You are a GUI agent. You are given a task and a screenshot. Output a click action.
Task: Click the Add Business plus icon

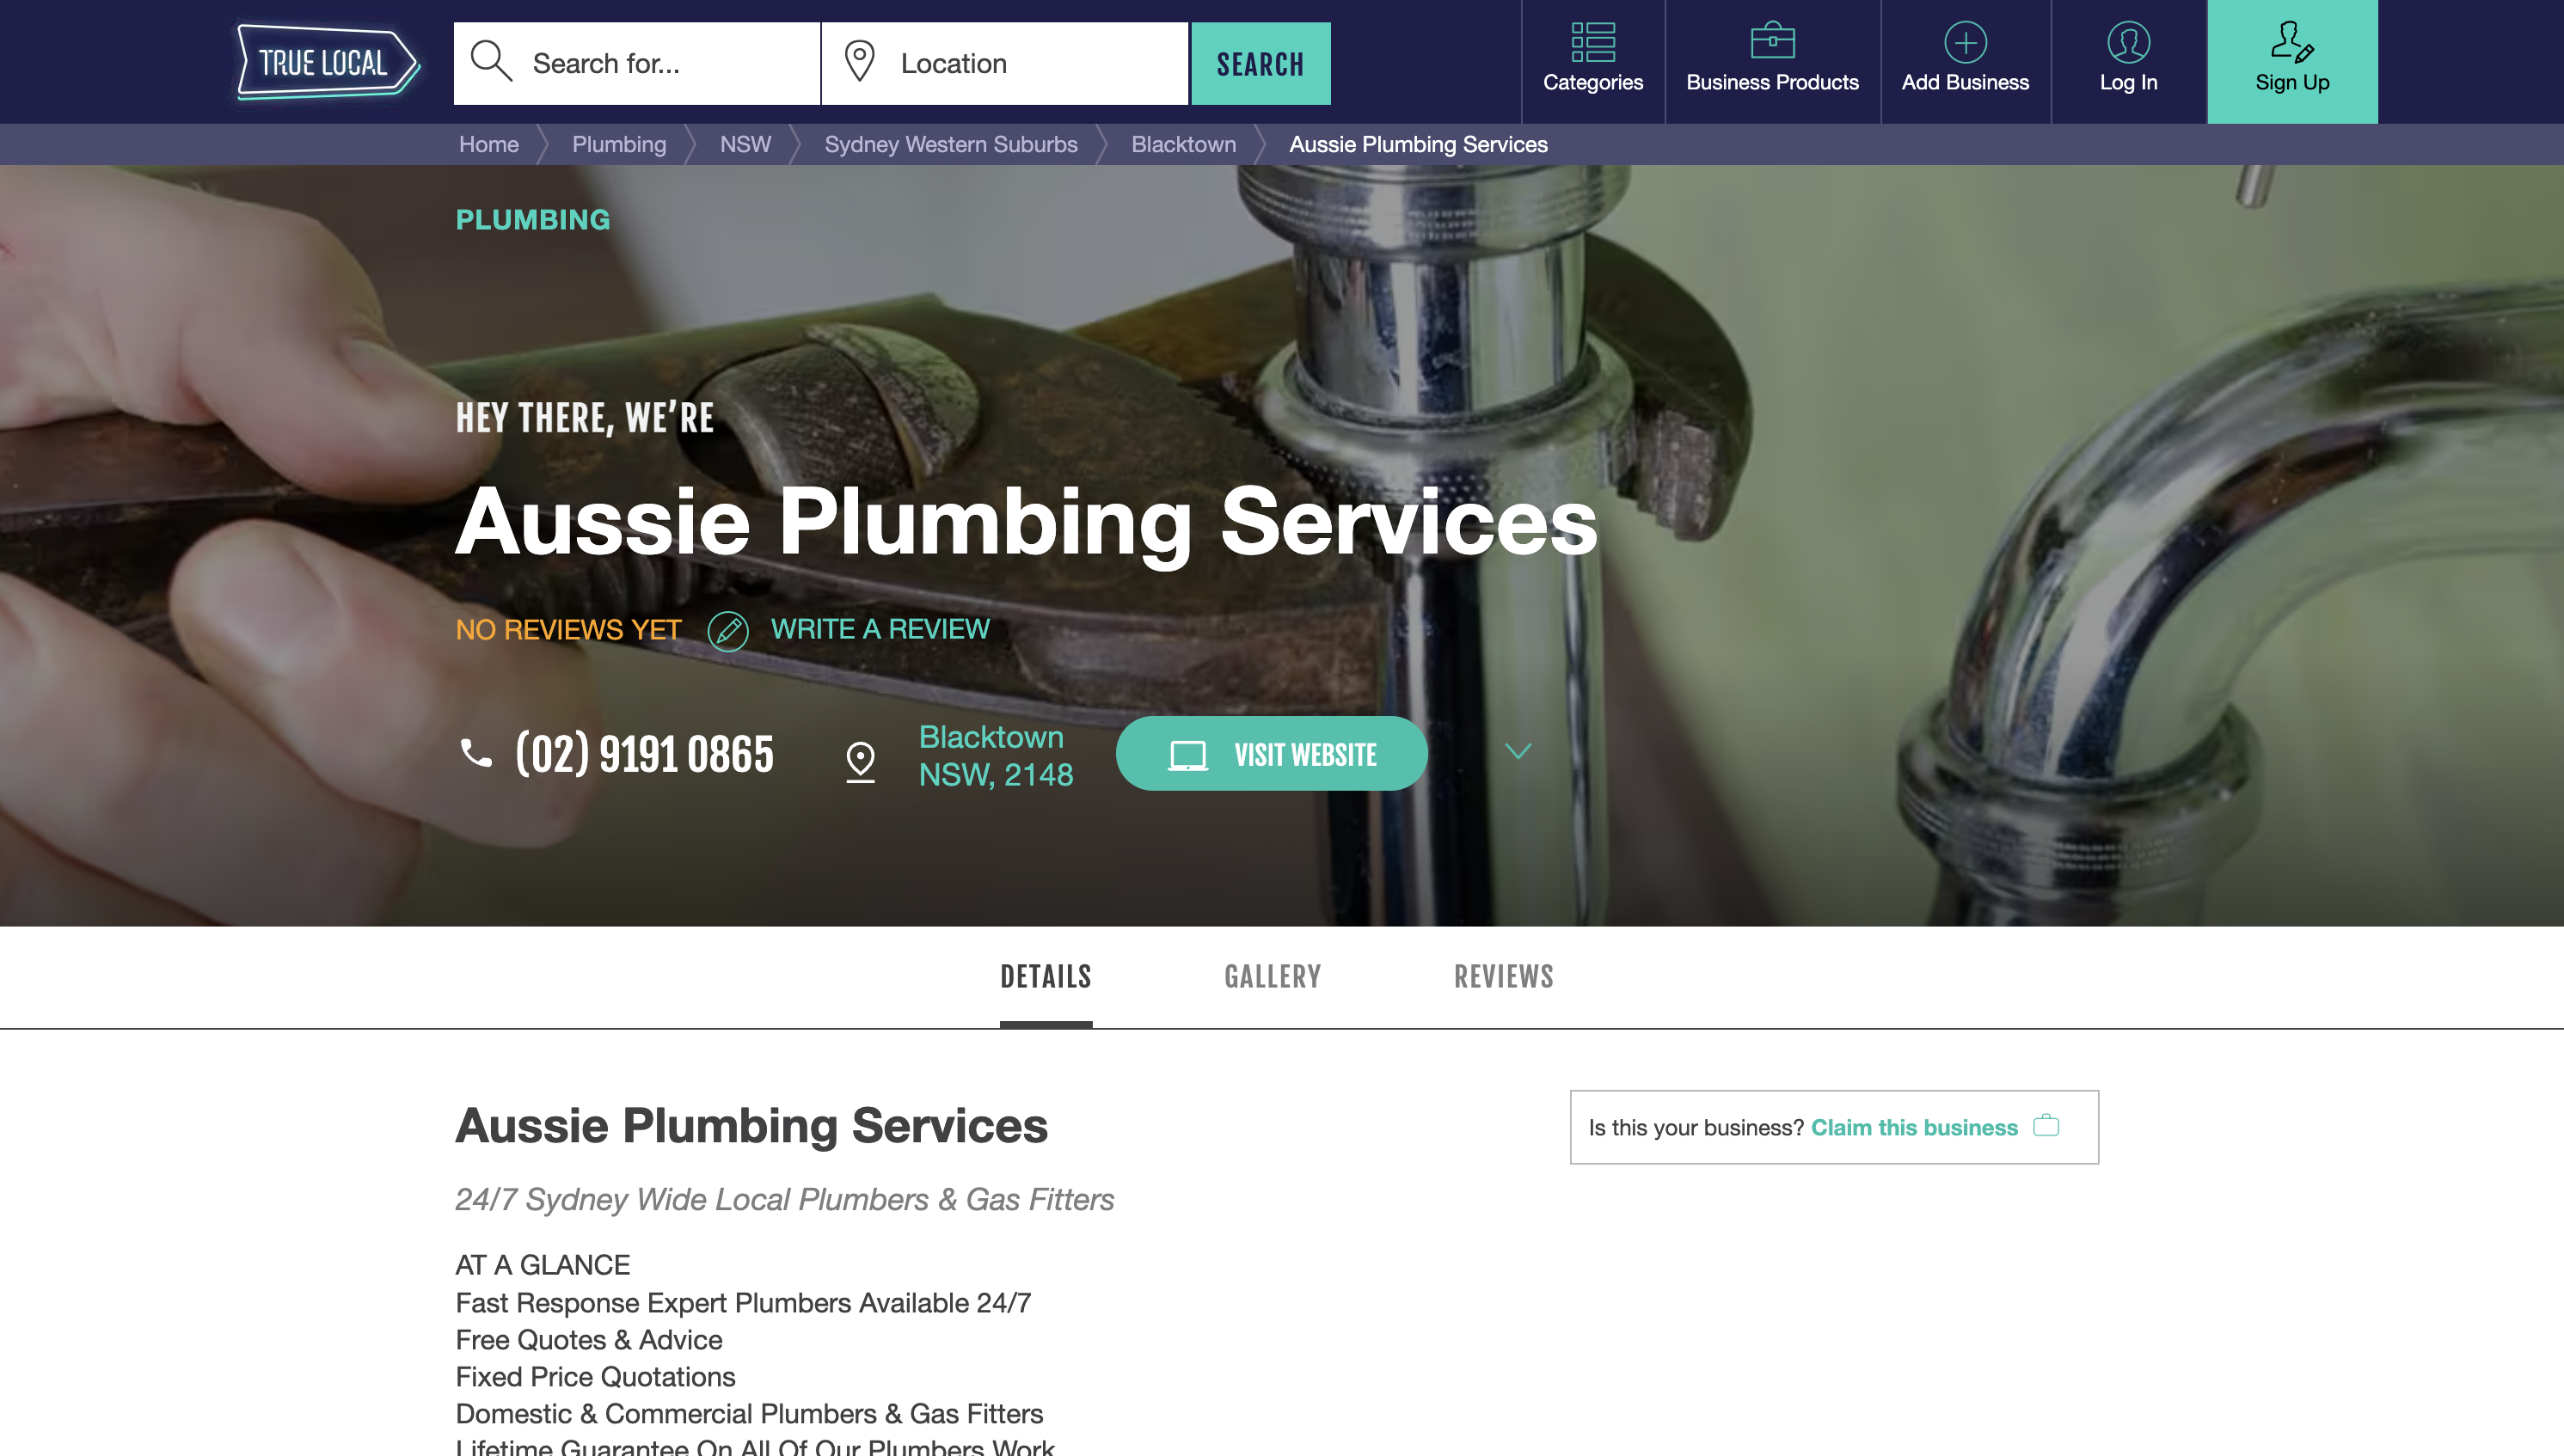click(x=1965, y=42)
